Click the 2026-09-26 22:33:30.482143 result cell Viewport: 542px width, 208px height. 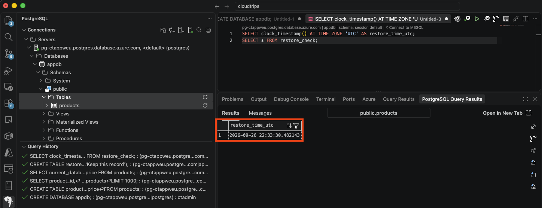coord(265,135)
